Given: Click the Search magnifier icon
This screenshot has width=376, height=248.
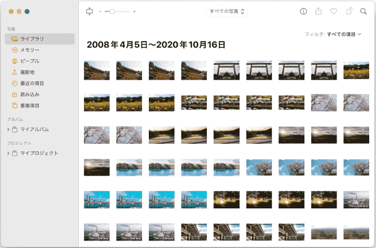Looking at the screenshot, I should click(363, 11).
